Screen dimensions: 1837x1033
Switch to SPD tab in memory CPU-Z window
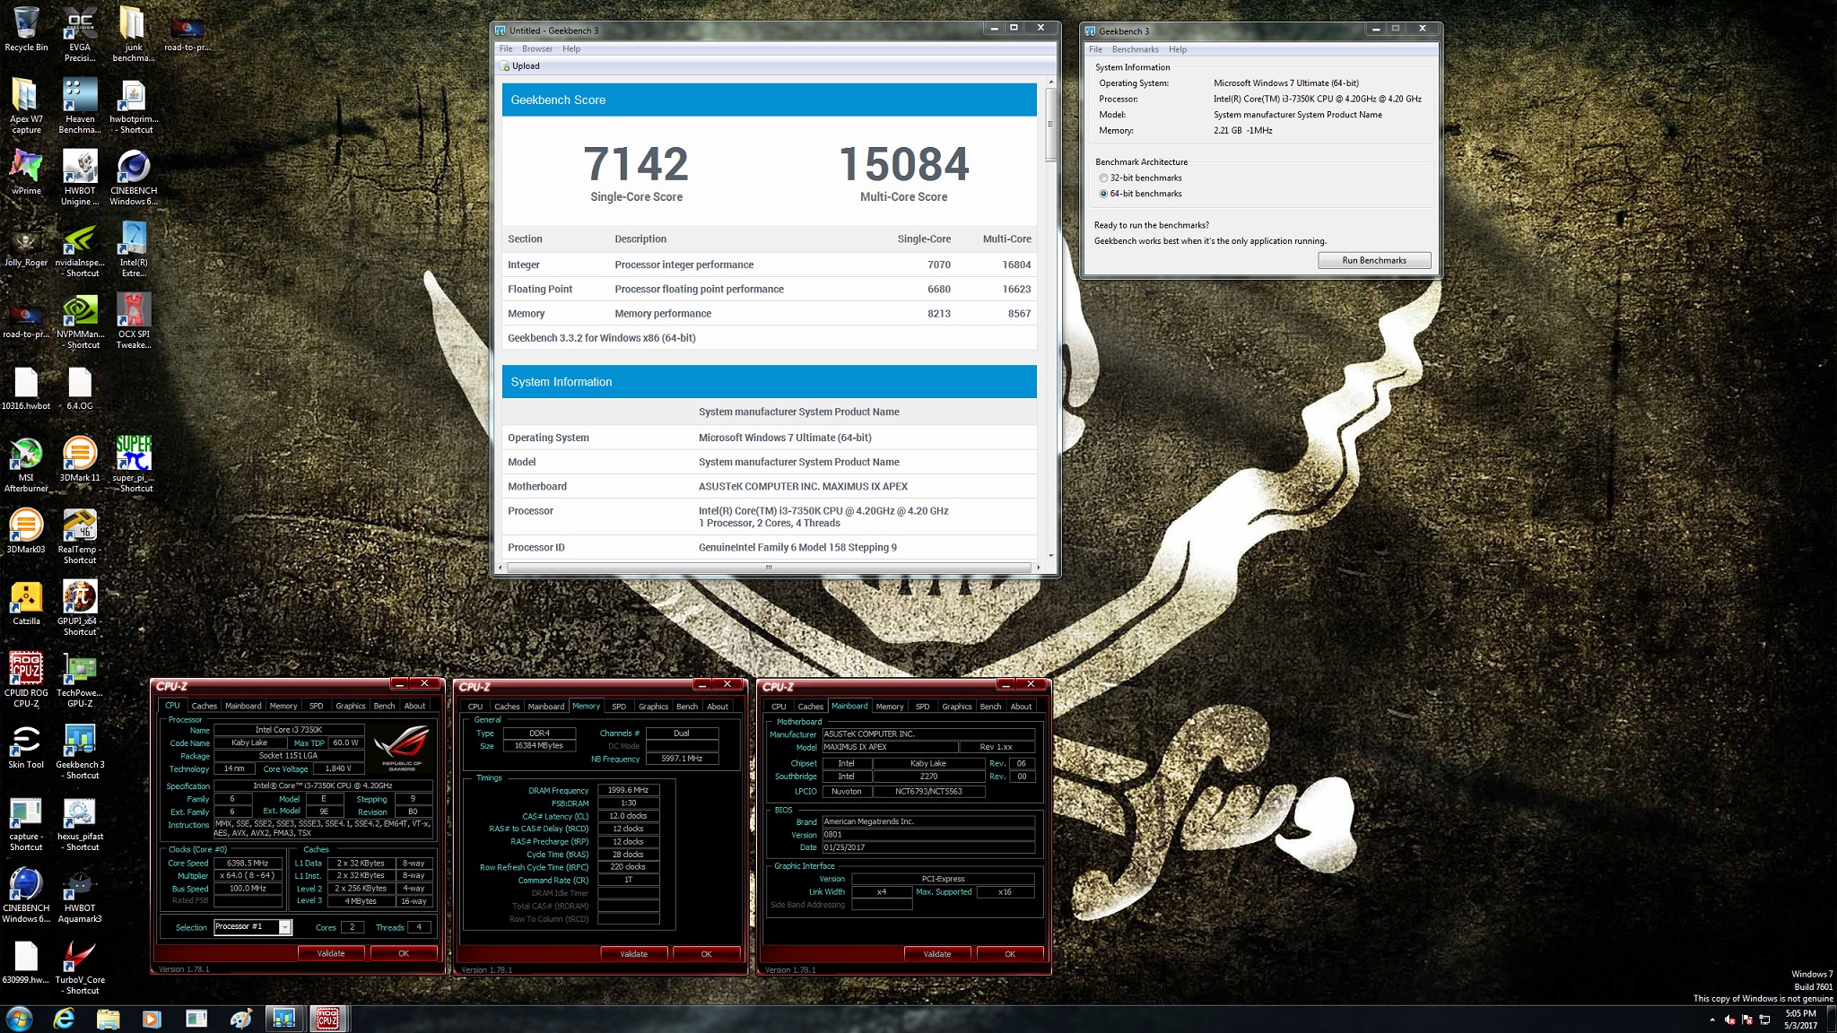tap(619, 707)
